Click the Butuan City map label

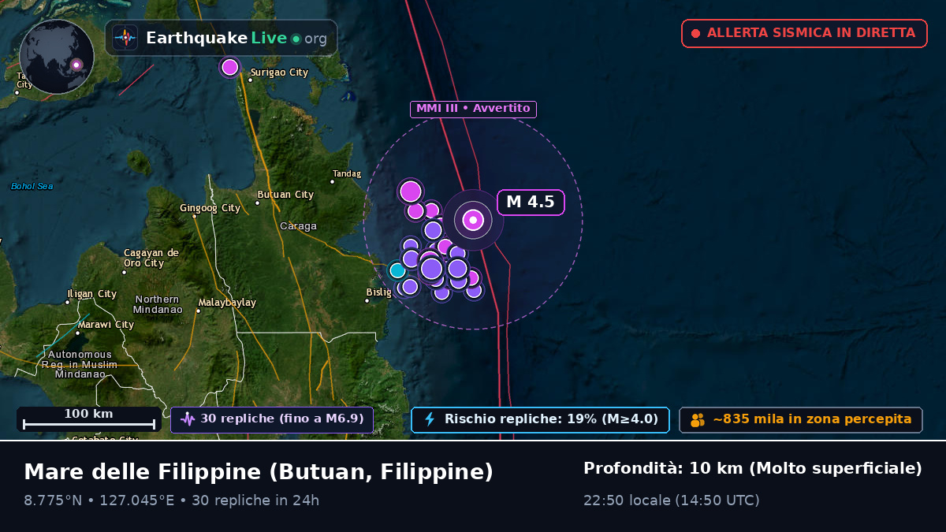point(285,194)
